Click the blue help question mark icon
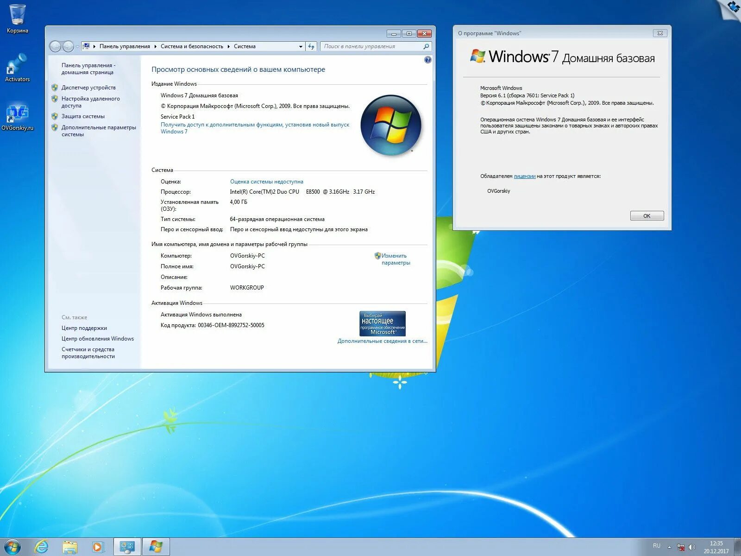Image resolution: width=741 pixels, height=556 pixels. [427, 60]
